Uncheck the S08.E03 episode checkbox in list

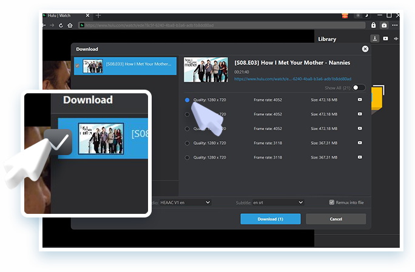pos(77,65)
